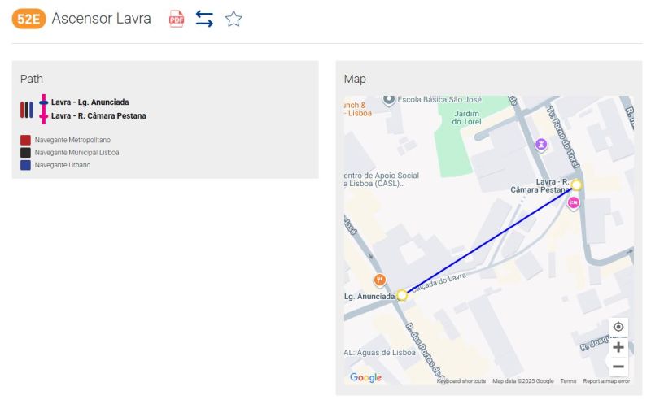Click the orange 52E route badge
Screen dimensions: 651x404
28,20
